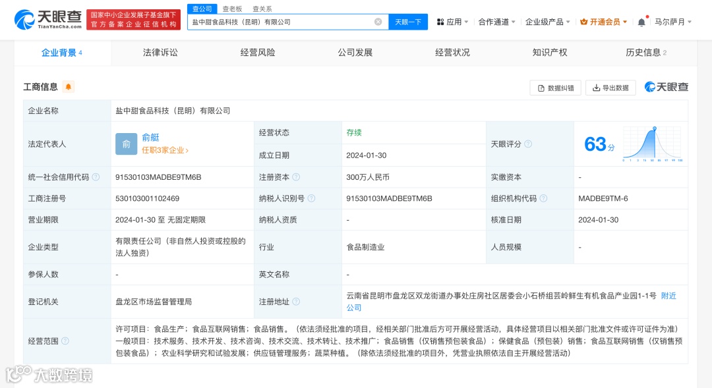Click 2024-01-30 至 无固定期限 value
Viewport: 712px width, 388px height.
point(160,219)
